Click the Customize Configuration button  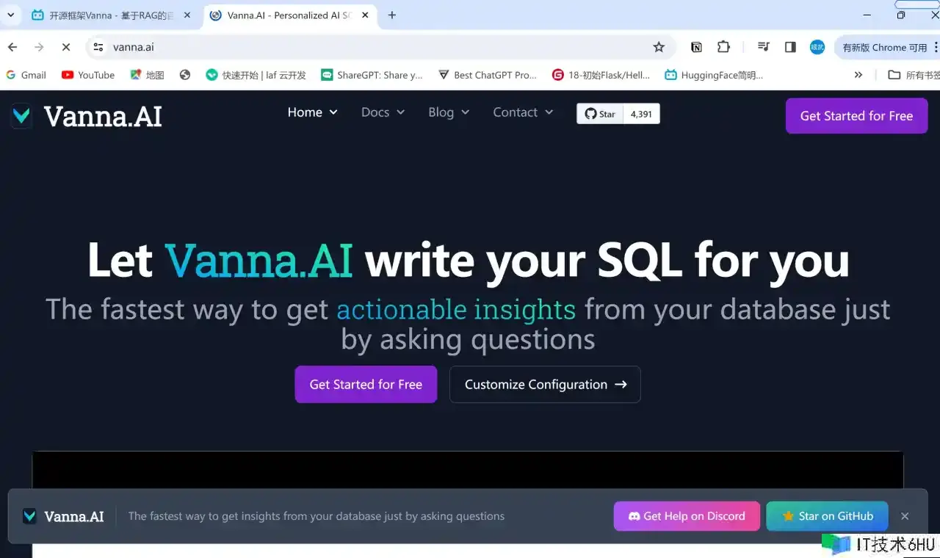545,384
